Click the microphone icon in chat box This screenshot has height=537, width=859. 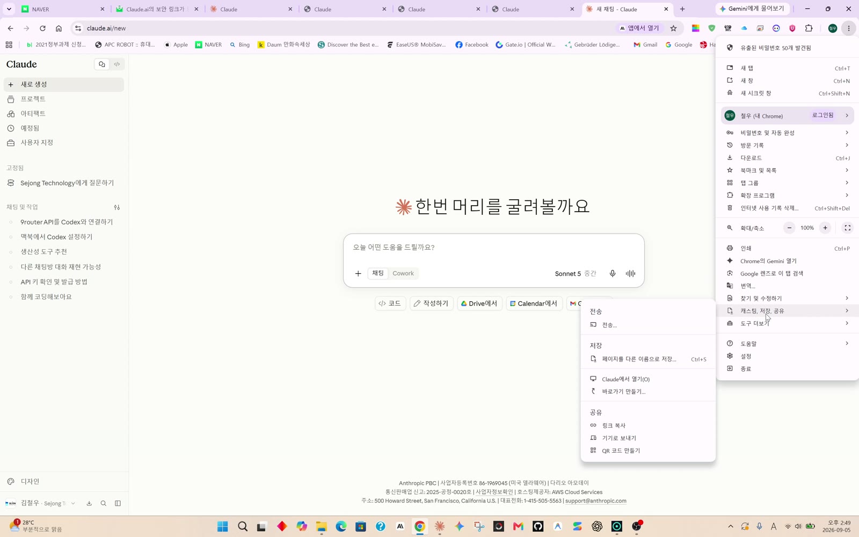(613, 274)
